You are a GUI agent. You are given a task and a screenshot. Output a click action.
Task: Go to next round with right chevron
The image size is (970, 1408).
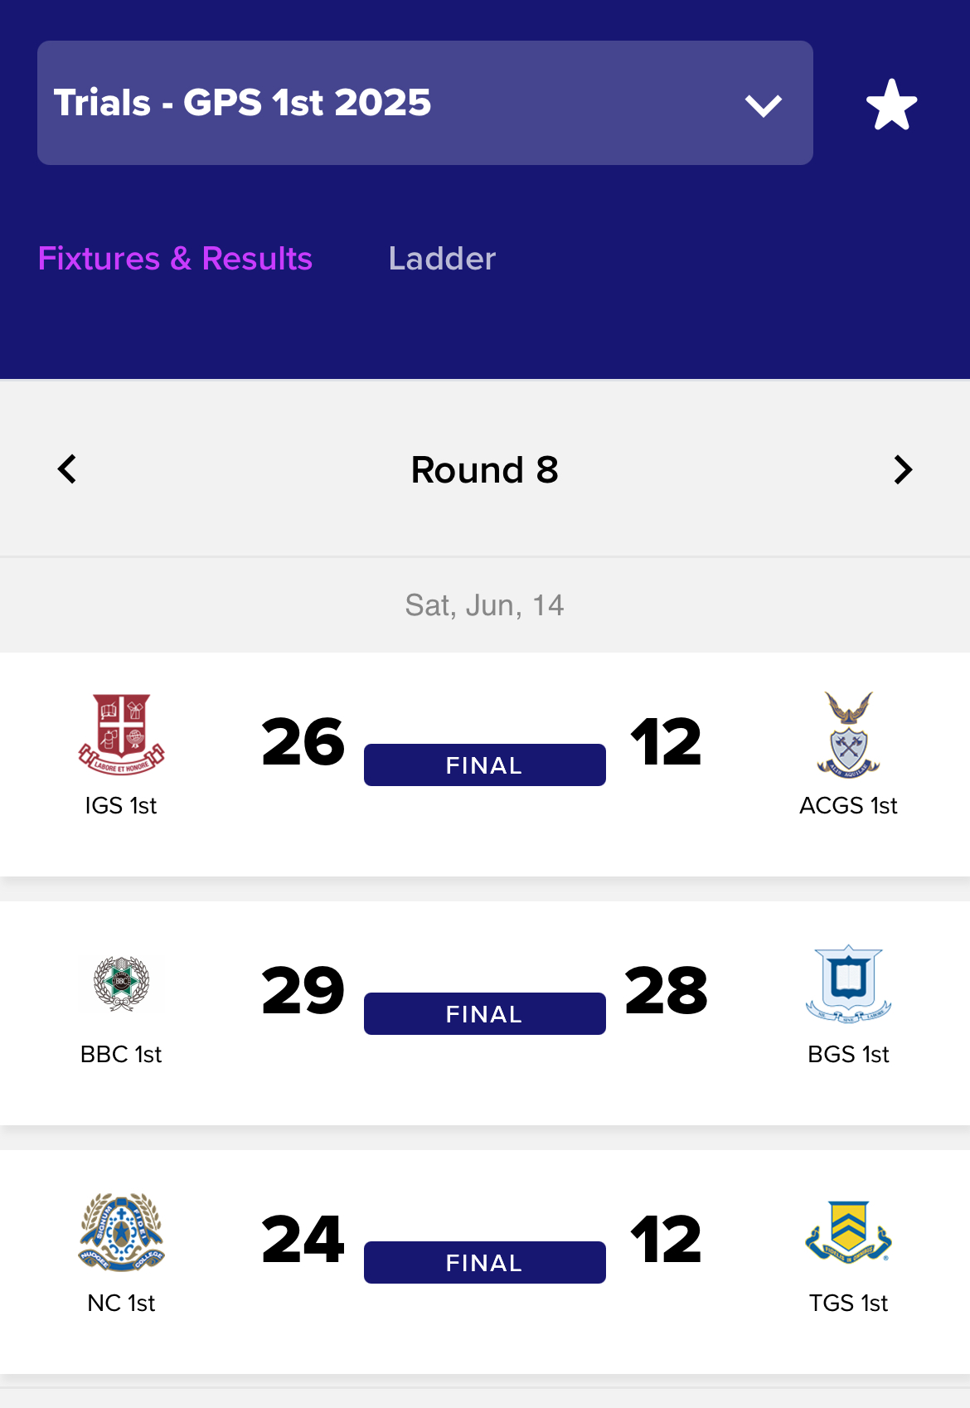point(903,469)
